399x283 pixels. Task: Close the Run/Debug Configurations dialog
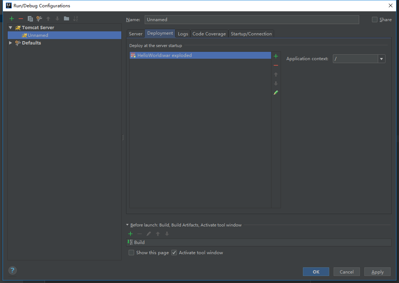[391, 5]
